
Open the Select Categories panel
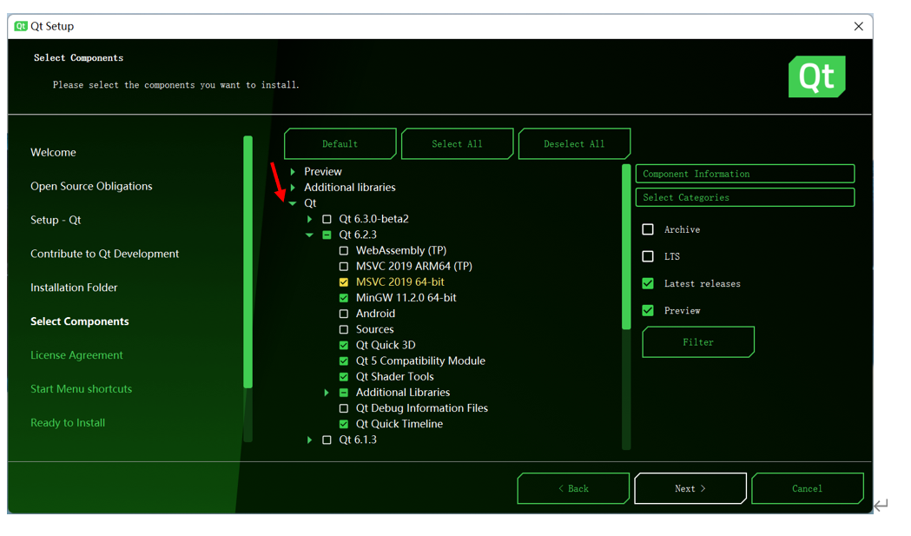tap(745, 198)
